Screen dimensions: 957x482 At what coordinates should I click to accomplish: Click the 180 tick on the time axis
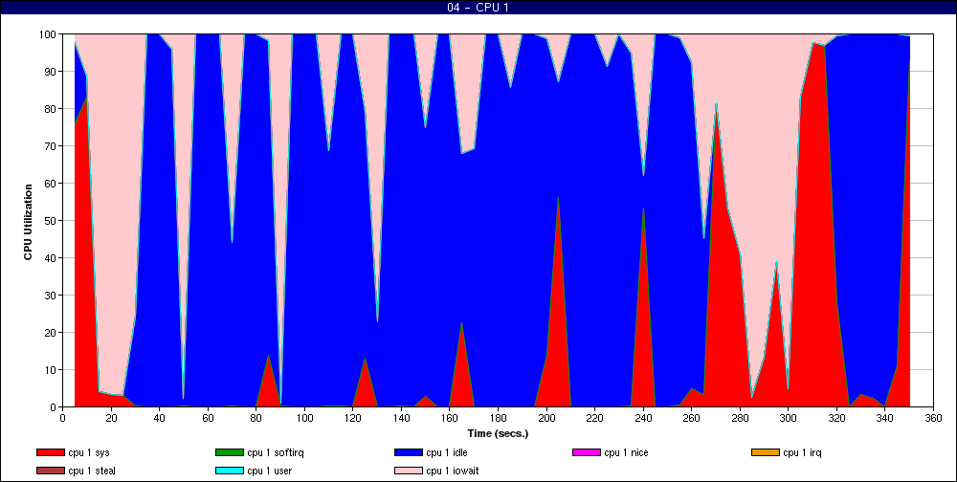point(498,418)
